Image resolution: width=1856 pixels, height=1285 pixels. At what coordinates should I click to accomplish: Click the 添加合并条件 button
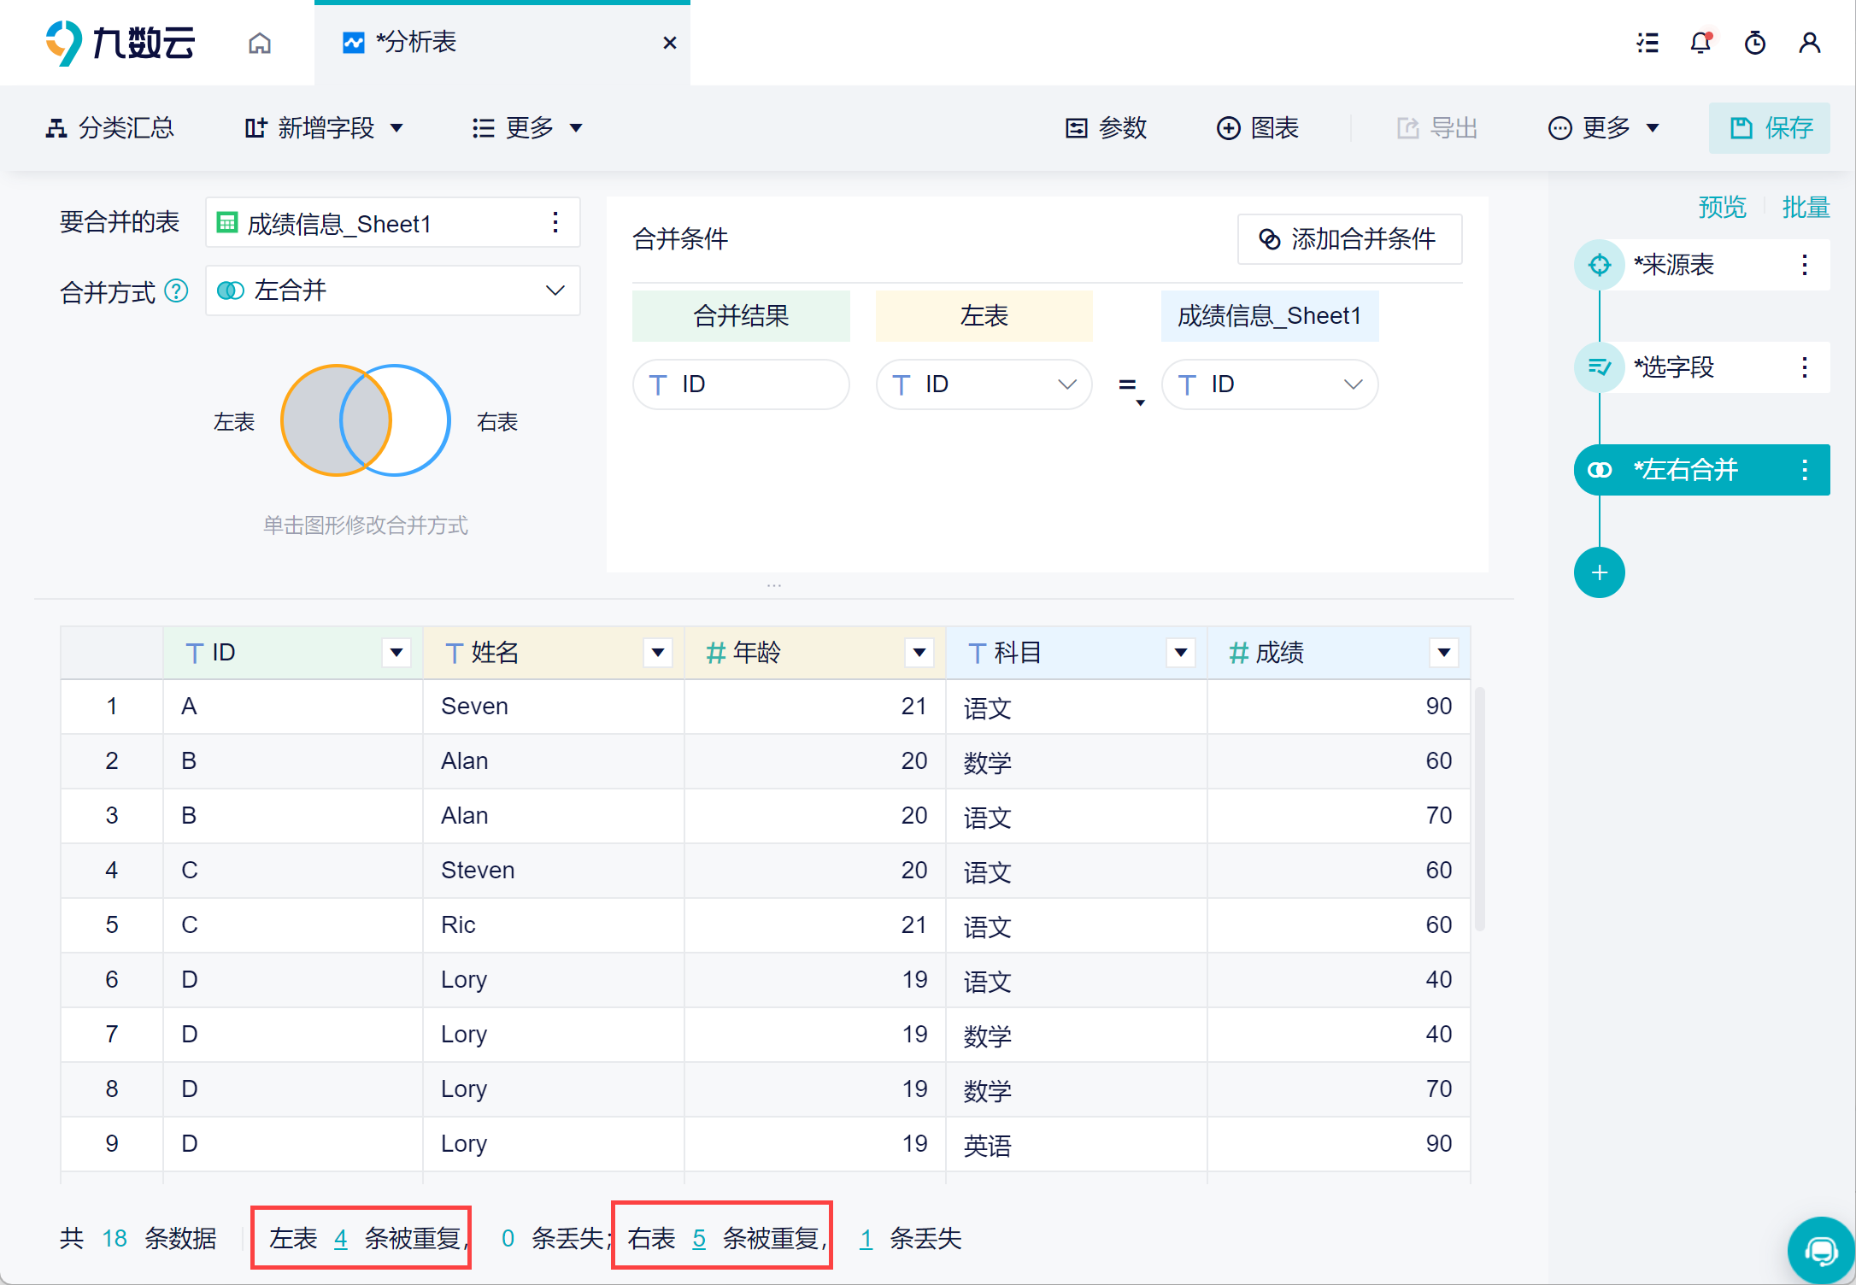[1349, 239]
